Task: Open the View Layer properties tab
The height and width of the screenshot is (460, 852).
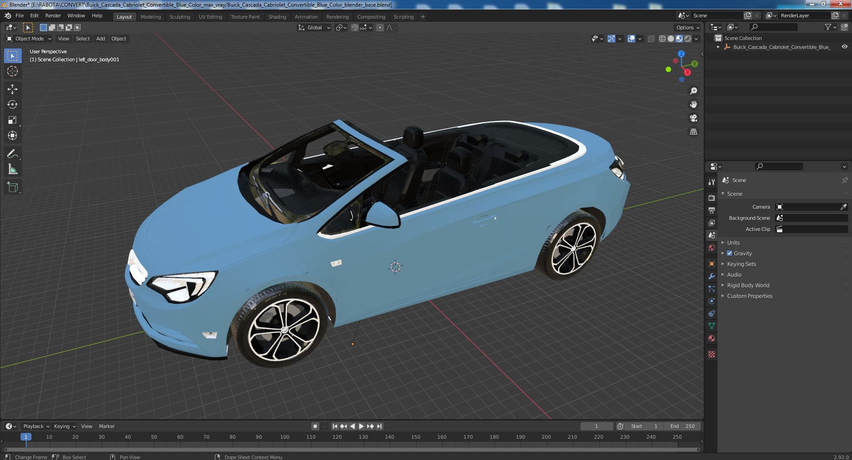Action: pyautogui.click(x=712, y=222)
